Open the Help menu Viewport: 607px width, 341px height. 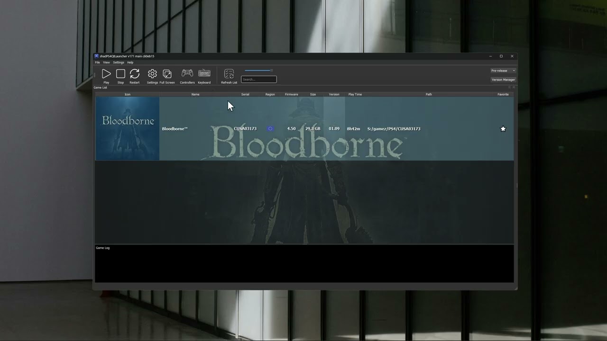(130, 63)
